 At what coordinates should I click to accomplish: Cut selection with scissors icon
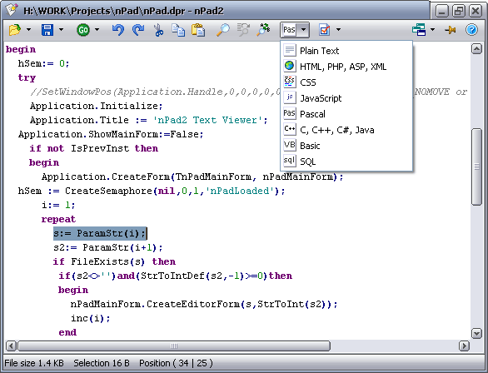coord(158,30)
